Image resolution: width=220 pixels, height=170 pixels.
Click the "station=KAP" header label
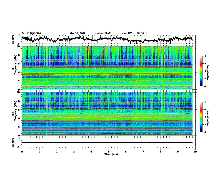click(103, 33)
